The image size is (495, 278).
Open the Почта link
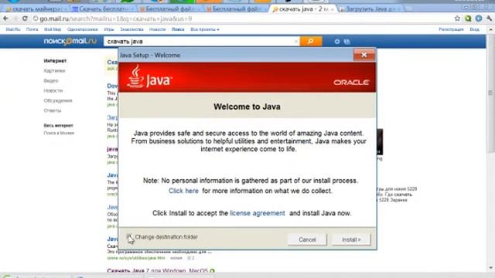[32, 29]
